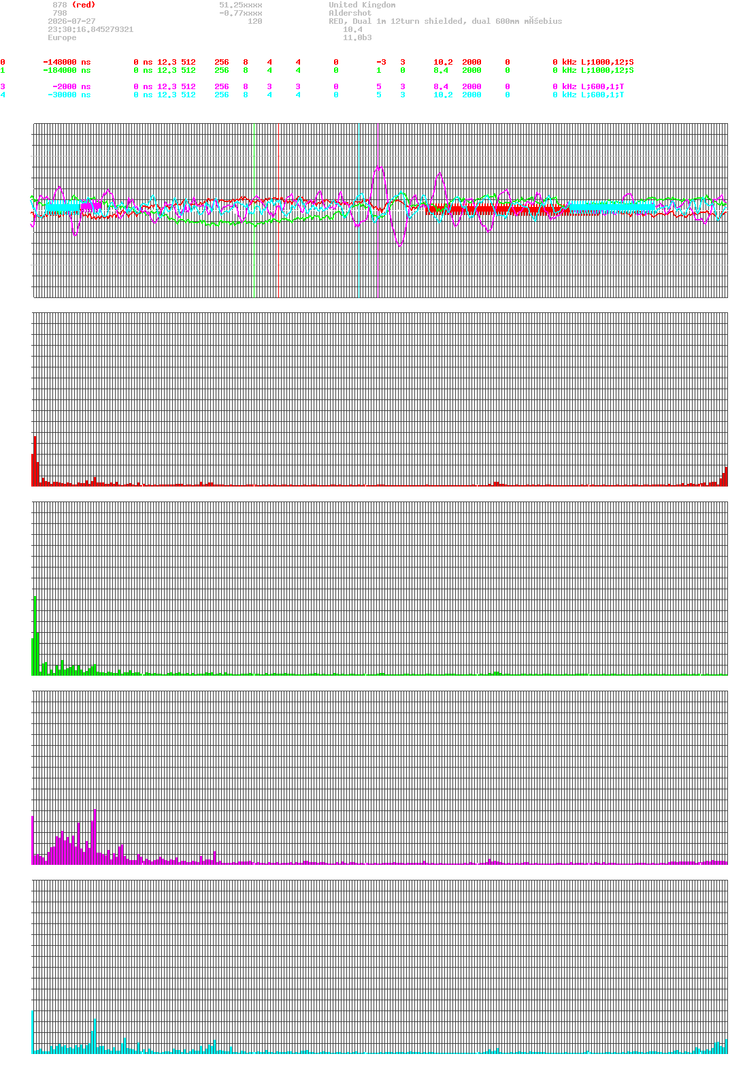This screenshot has height=1069, width=745.
Task: Click the altitude value '120'
Action: point(254,21)
